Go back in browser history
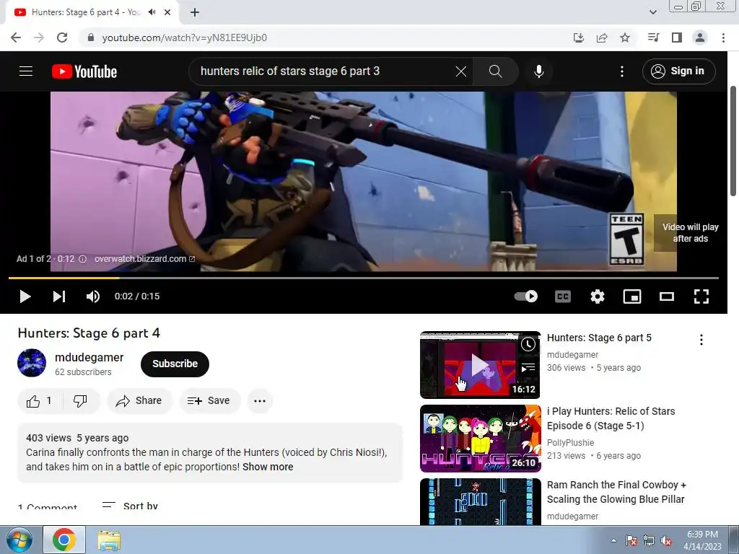This screenshot has height=554, width=739. click(16, 38)
